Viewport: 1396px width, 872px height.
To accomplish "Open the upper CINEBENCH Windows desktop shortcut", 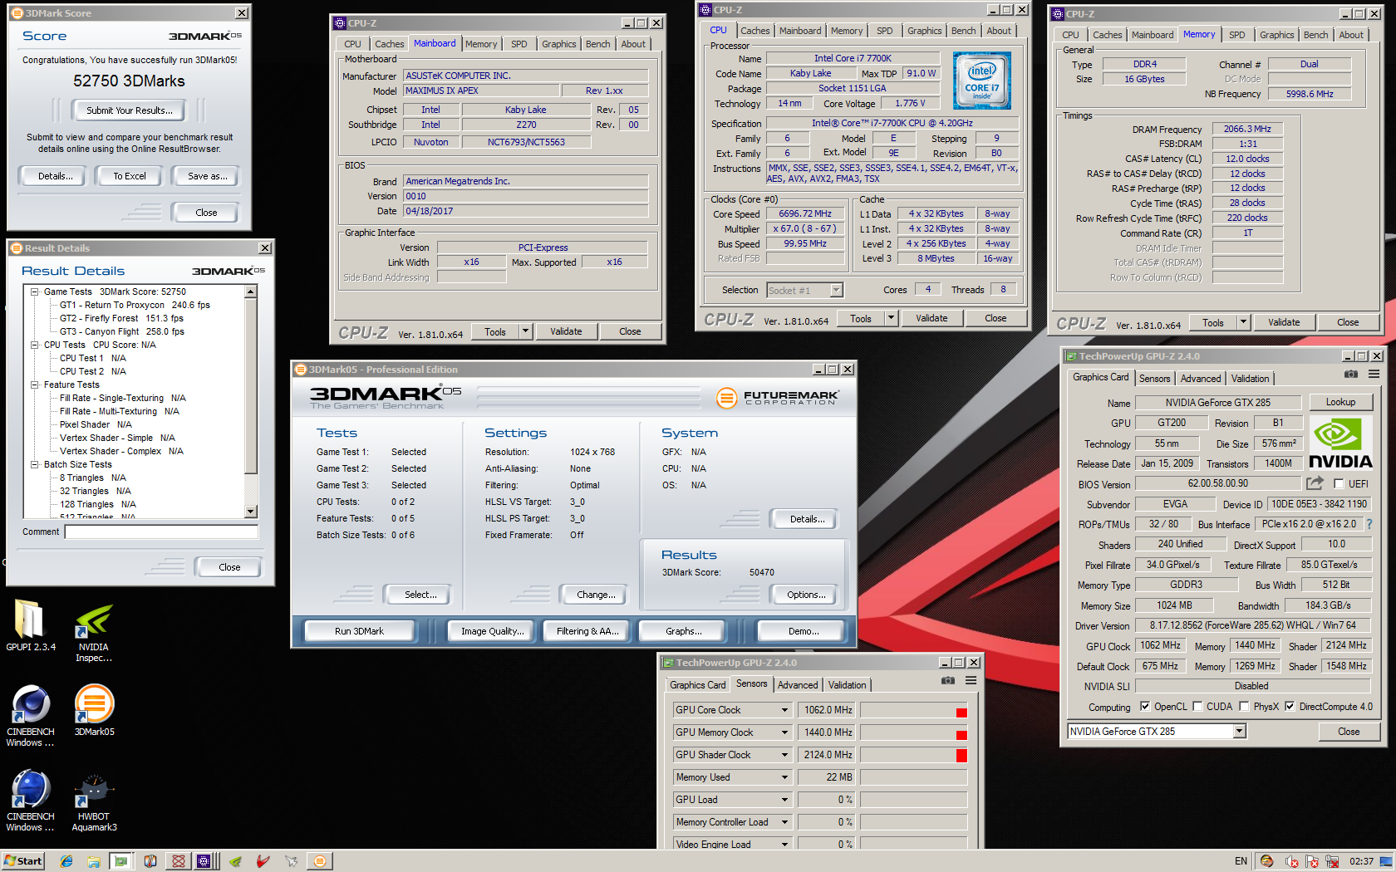I will tap(31, 704).
